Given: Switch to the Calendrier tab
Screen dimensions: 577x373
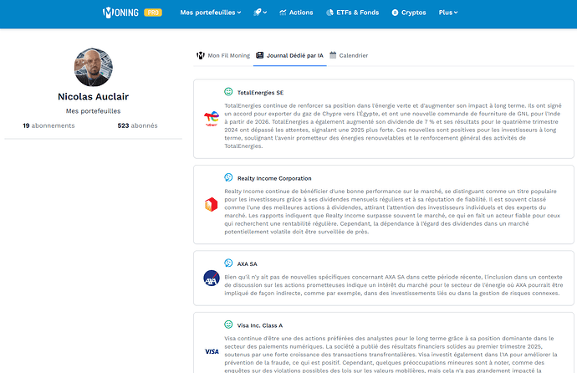Looking at the screenshot, I should [349, 55].
